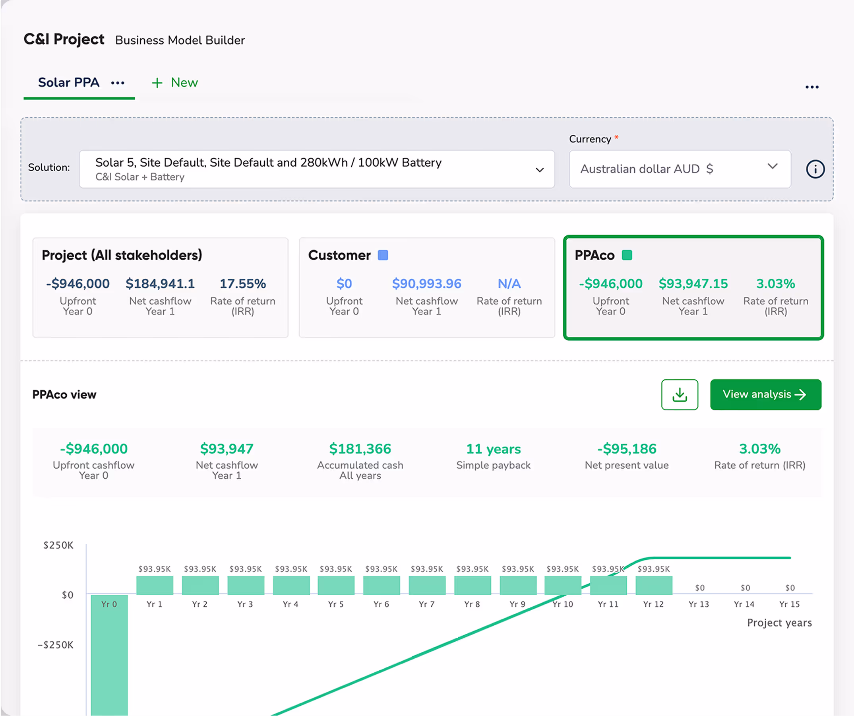Click the plus icon beside New
Viewport: 854px width, 716px height.
157,83
